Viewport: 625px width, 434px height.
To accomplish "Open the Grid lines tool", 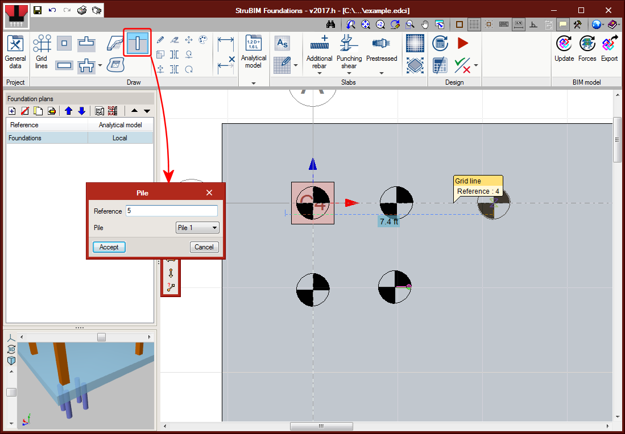I will pos(42,51).
